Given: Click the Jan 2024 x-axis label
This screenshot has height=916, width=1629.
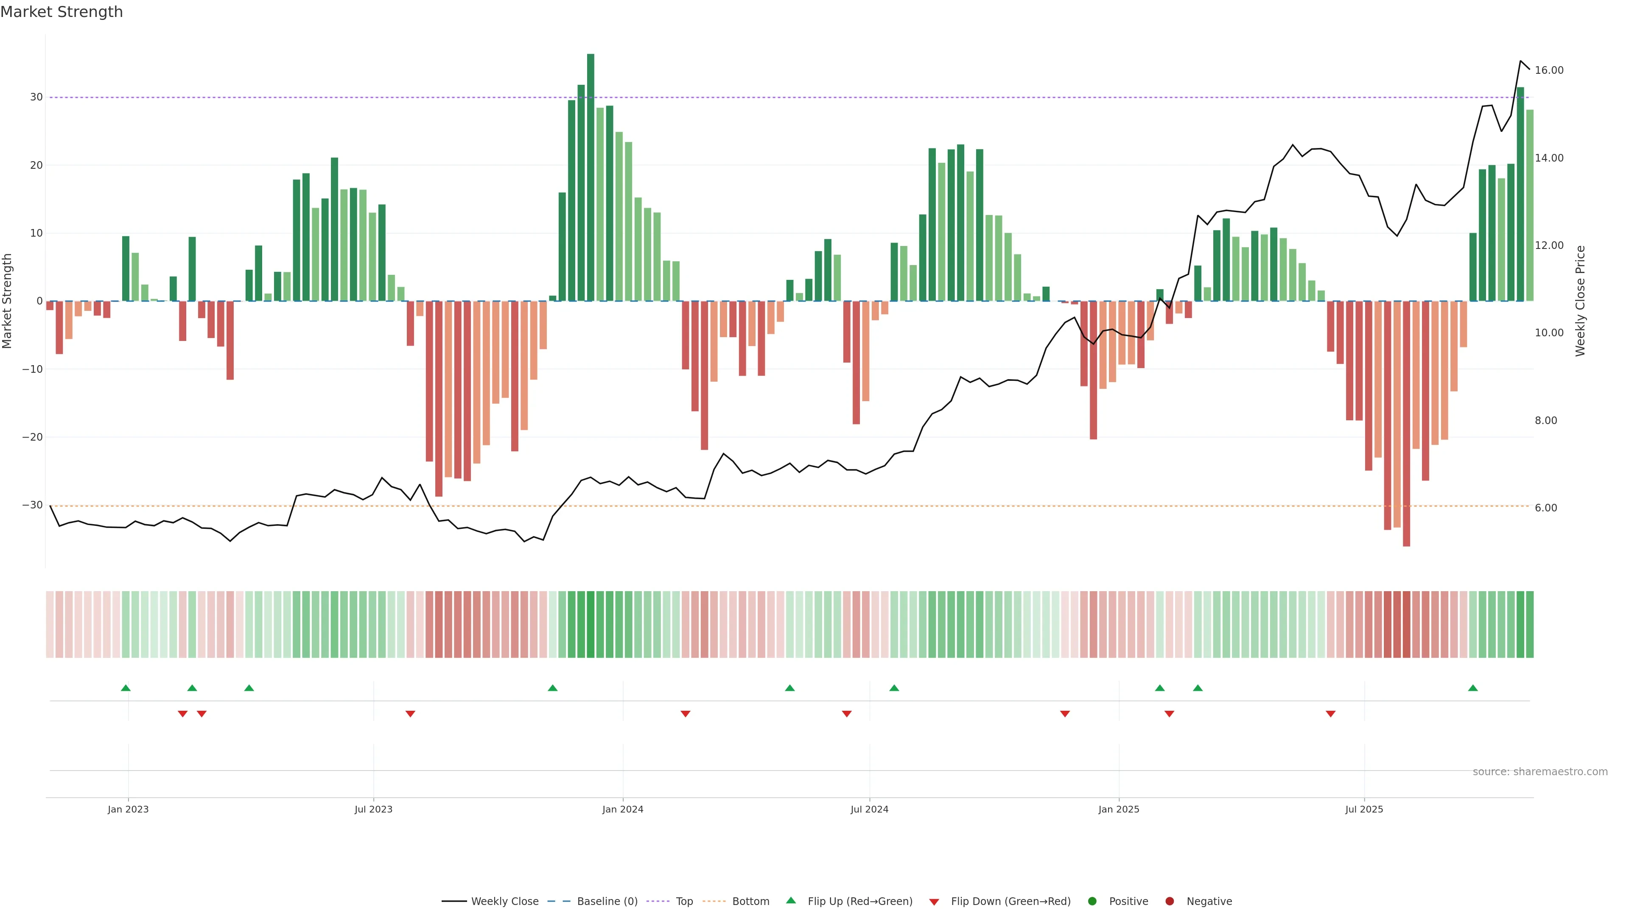Looking at the screenshot, I should point(623,809).
